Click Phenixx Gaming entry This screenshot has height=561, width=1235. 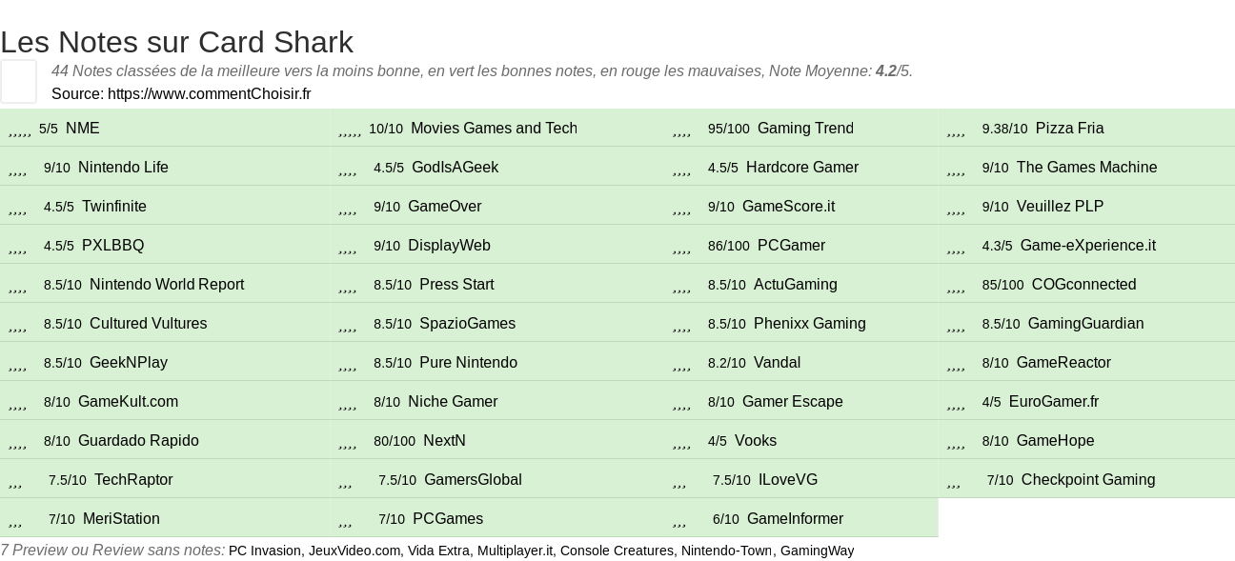tap(801, 323)
